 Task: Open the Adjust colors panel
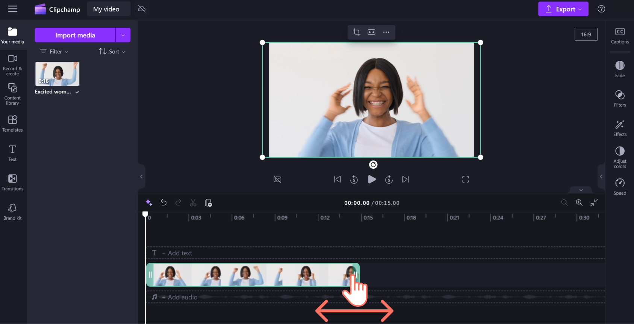tap(620, 157)
